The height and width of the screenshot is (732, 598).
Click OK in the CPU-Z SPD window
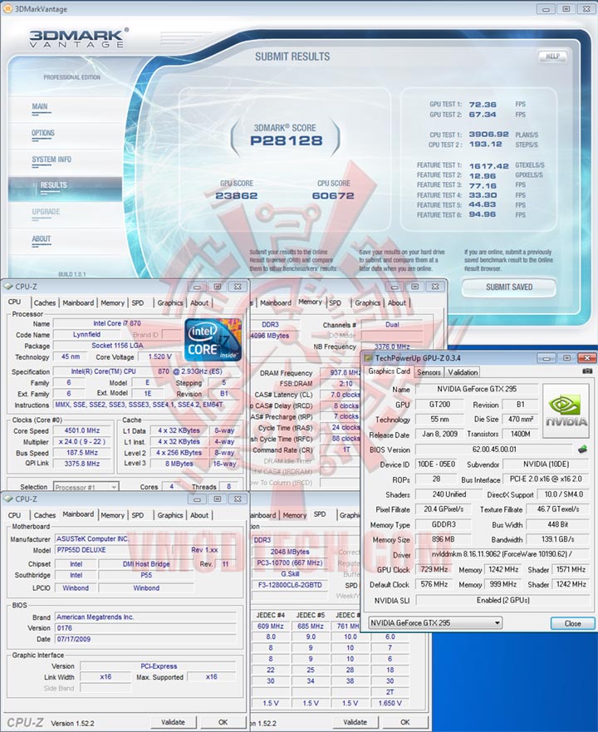coord(404,722)
